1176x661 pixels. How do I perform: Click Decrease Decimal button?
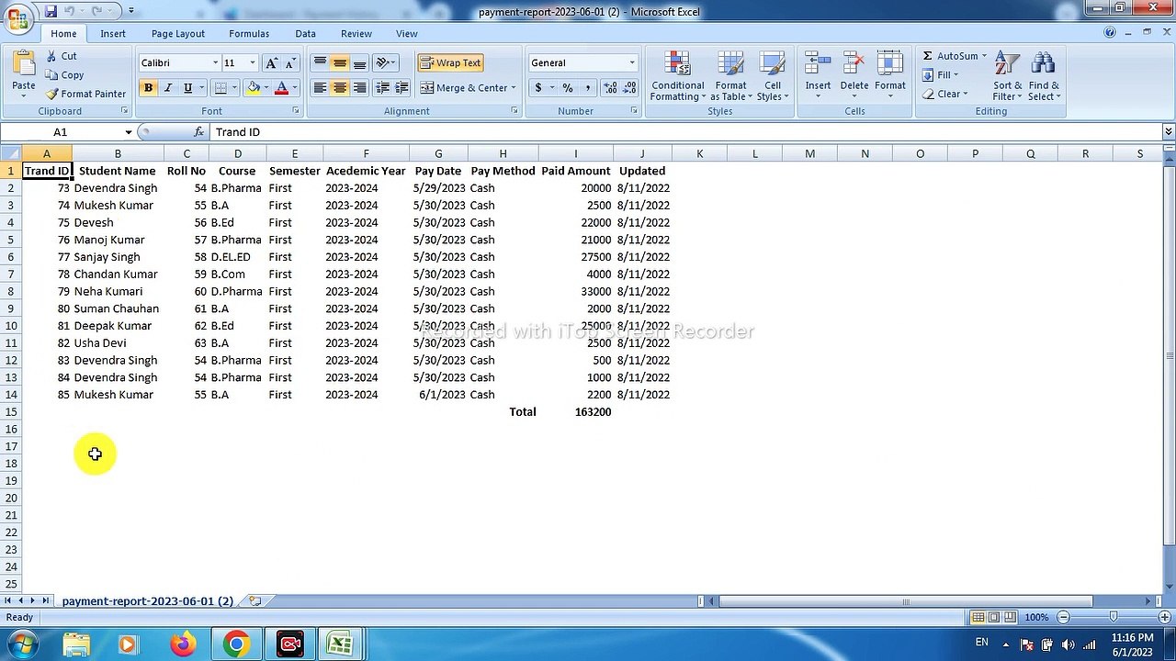[629, 88]
